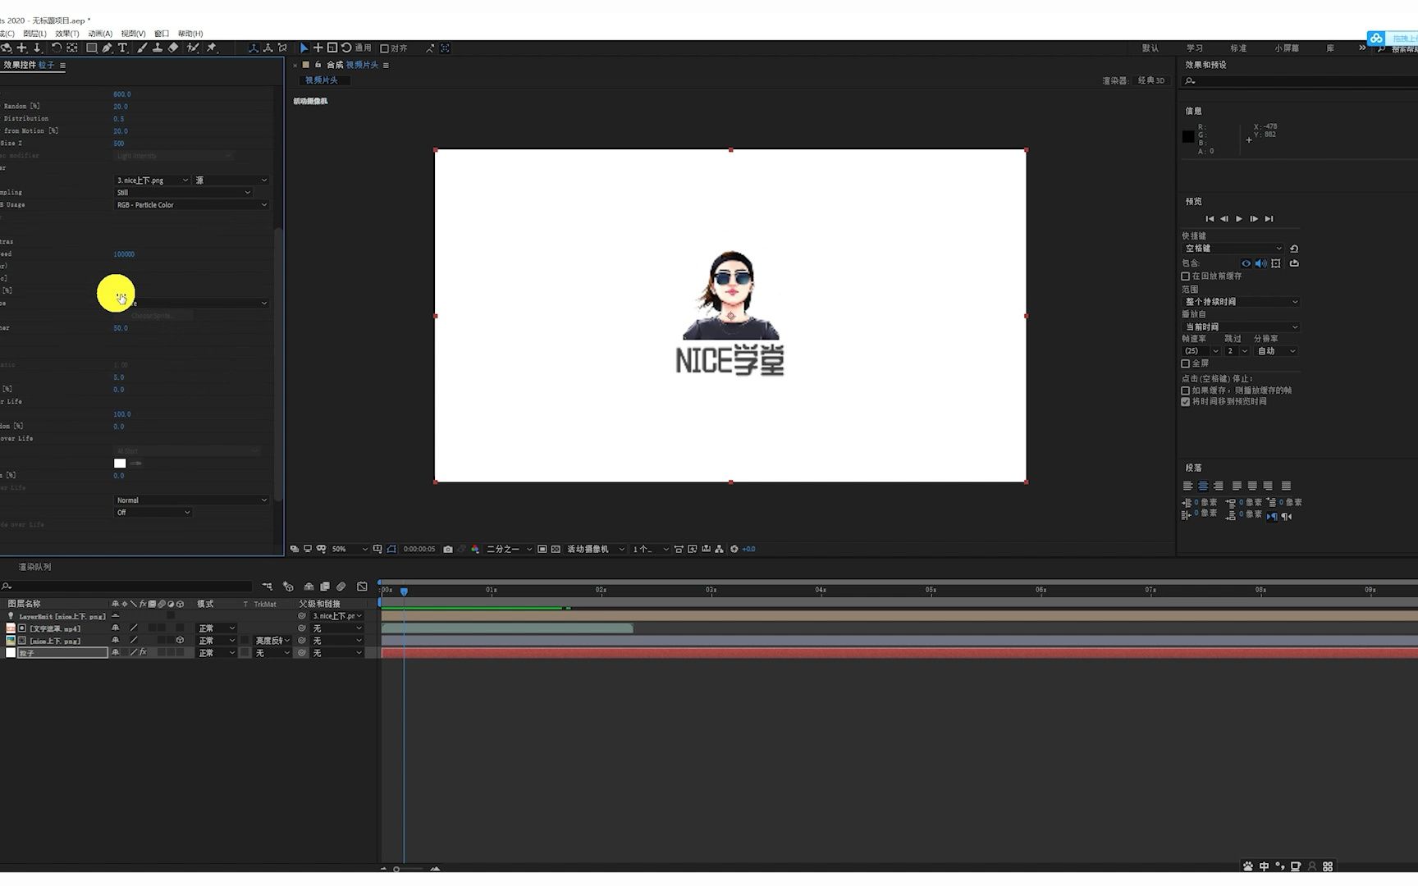Enable motion blur switch in timeline header
Viewport: 1418px width, 886px height.
click(x=341, y=587)
